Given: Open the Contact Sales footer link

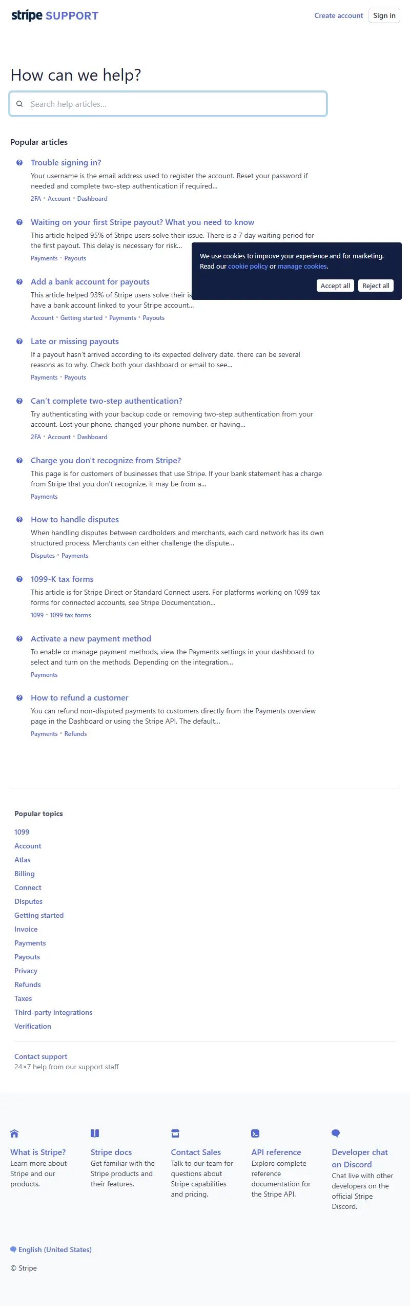Looking at the screenshot, I should pos(196,1152).
